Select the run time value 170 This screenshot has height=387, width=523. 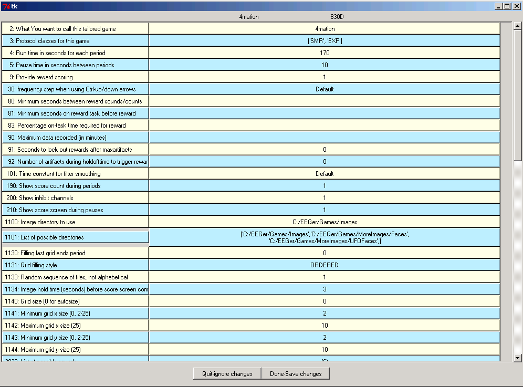[325, 53]
